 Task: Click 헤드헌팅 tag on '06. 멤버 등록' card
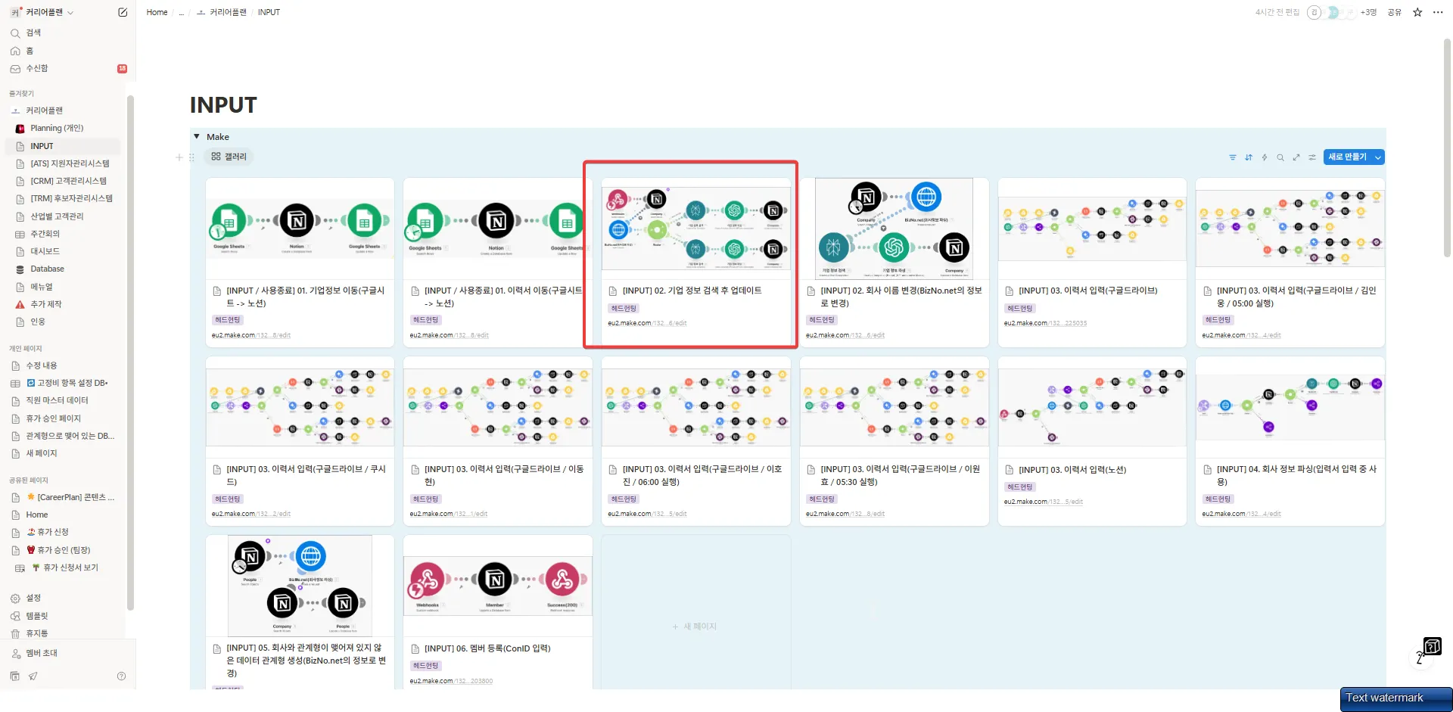(426, 666)
